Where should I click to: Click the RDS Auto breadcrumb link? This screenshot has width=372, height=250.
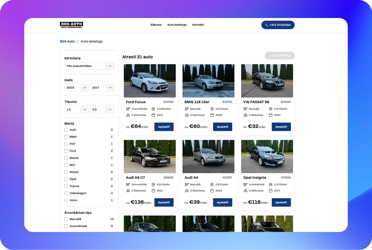(x=67, y=41)
